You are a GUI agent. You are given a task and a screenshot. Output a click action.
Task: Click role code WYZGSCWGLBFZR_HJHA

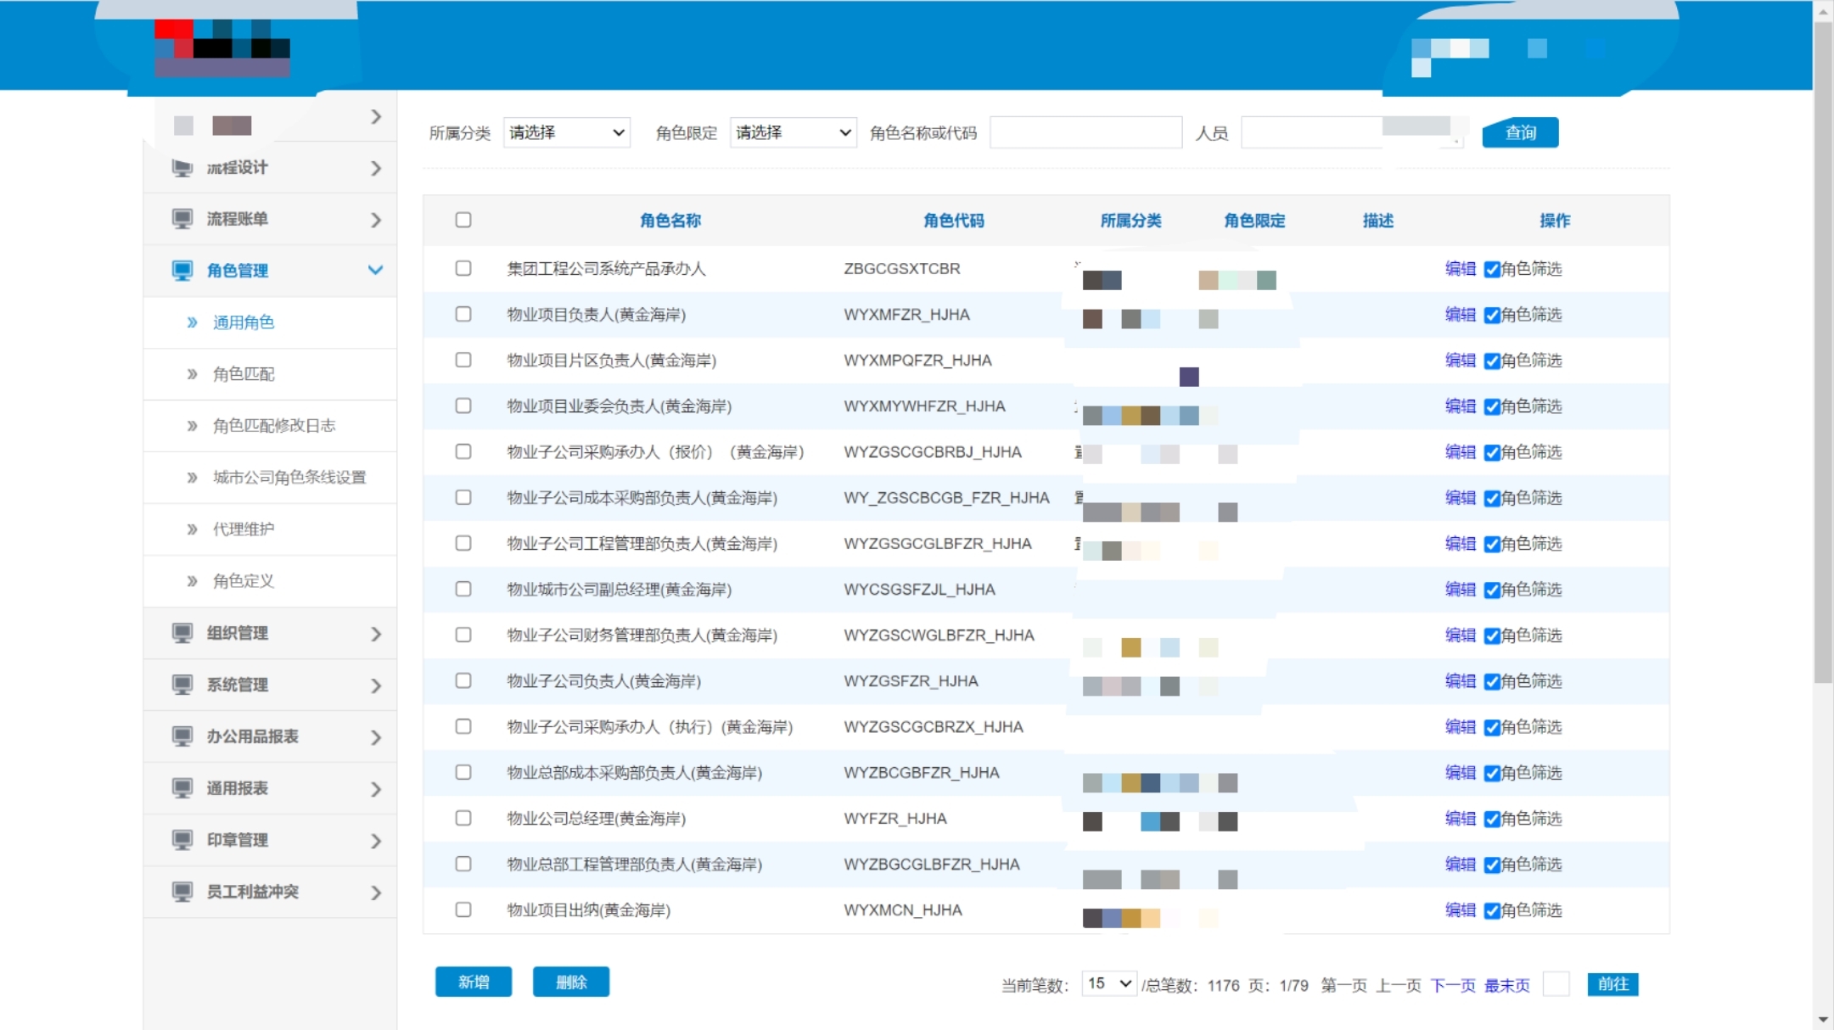click(939, 635)
